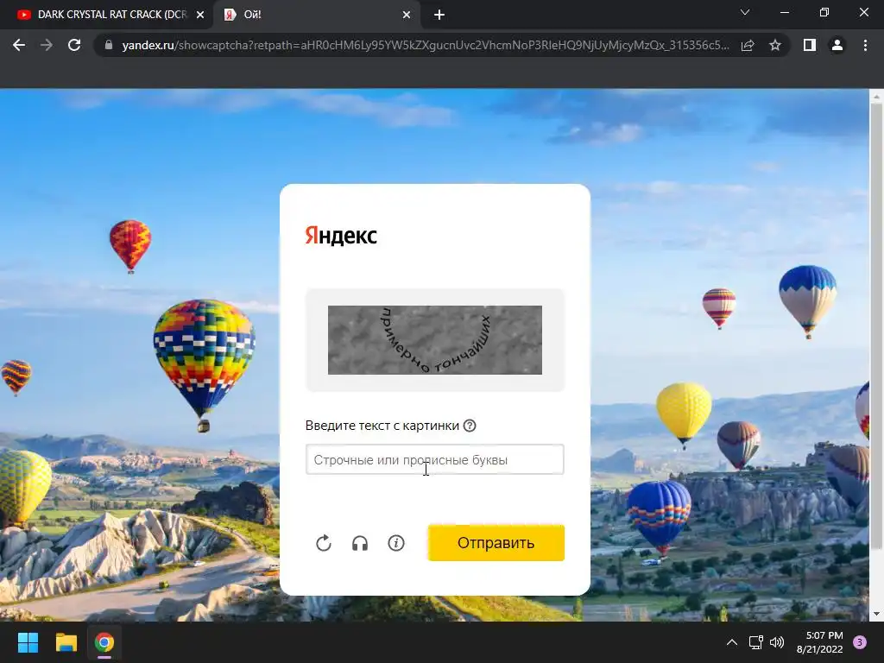
Task: Submit with the Отправить button
Action: (496, 542)
